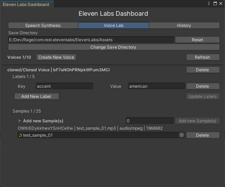This screenshot has height=187, width=225.
Task: Add a new label
Action: (x=37, y=96)
